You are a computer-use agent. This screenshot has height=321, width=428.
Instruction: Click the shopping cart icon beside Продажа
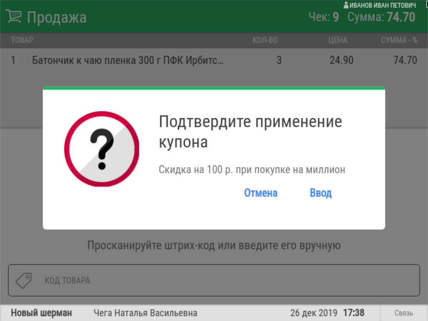coord(14,16)
